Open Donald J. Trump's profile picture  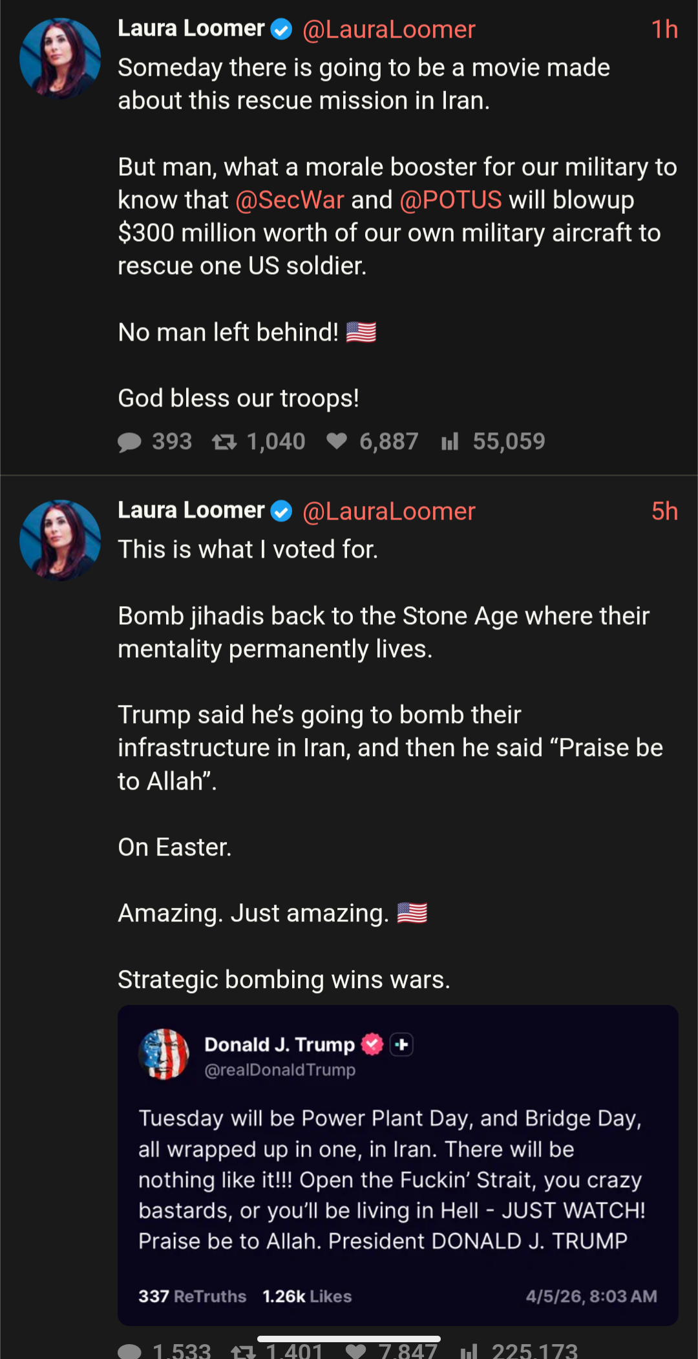click(164, 1054)
